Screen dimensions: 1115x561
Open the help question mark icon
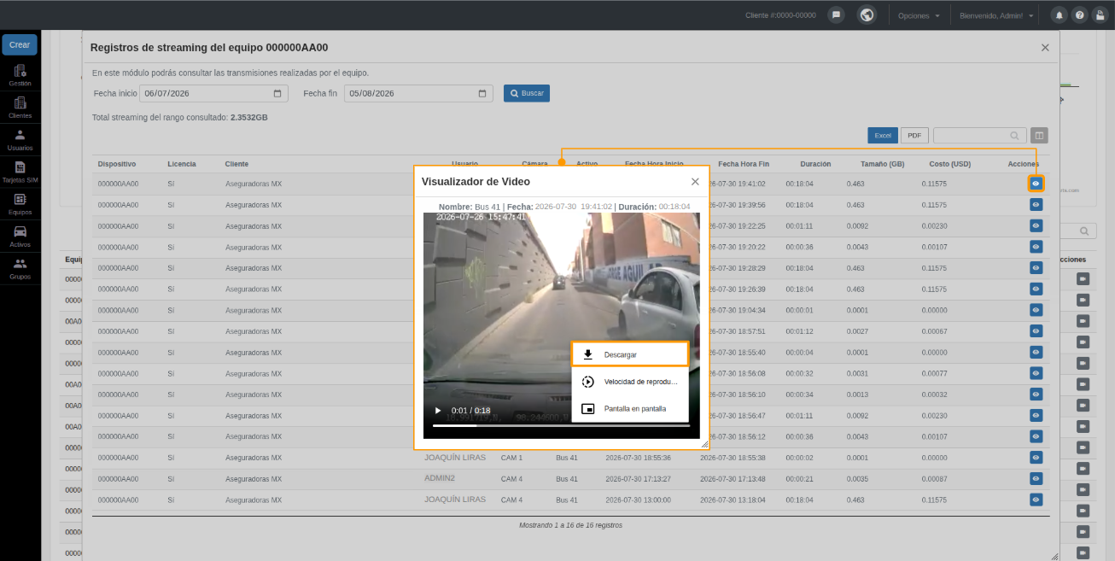coord(1080,15)
